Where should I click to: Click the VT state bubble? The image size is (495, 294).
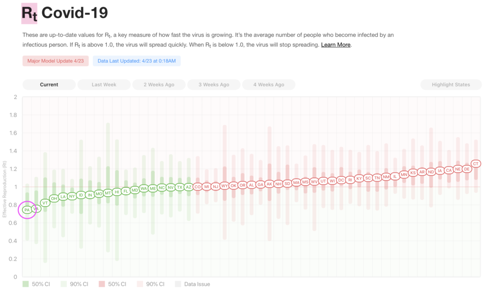coord(45,203)
